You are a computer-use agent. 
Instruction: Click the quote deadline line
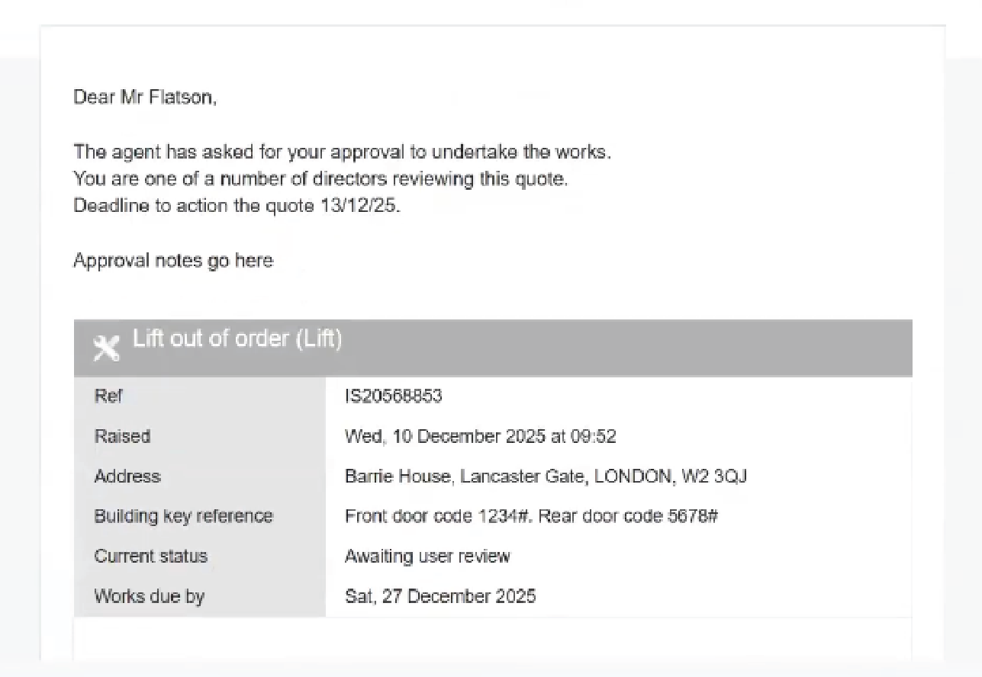tap(237, 206)
